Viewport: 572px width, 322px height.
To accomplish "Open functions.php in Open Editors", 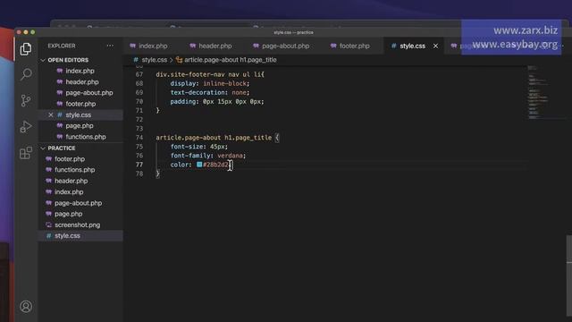I will pyautogui.click(x=86, y=137).
